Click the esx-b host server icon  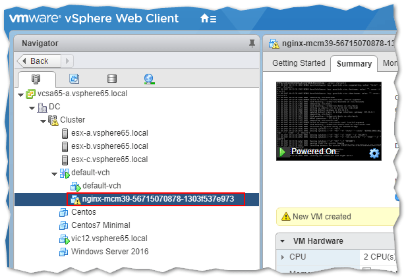[65, 147]
